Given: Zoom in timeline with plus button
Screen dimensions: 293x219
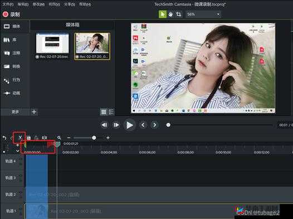Looking at the screenshot, I should coord(108,138).
